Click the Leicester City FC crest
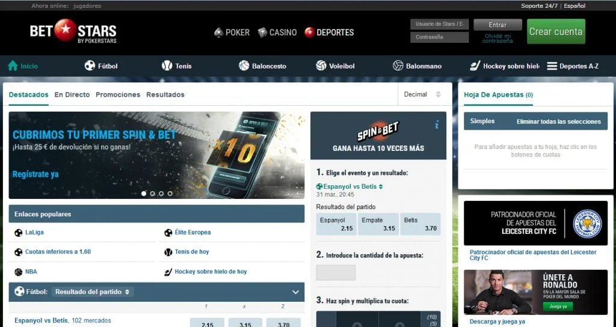 coord(587,224)
